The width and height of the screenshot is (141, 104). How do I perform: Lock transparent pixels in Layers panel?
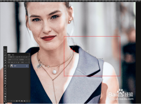[12, 62]
